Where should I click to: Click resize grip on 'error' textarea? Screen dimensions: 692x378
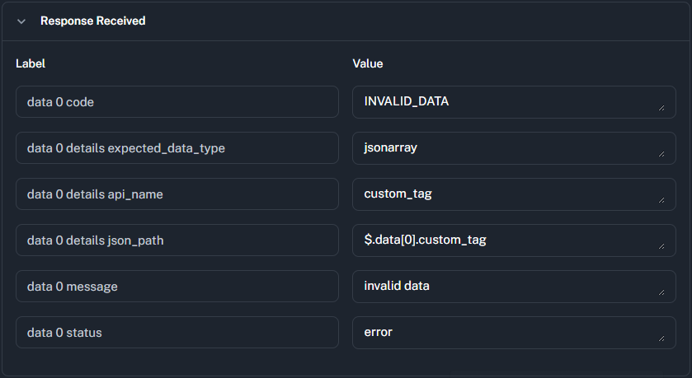click(661, 338)
